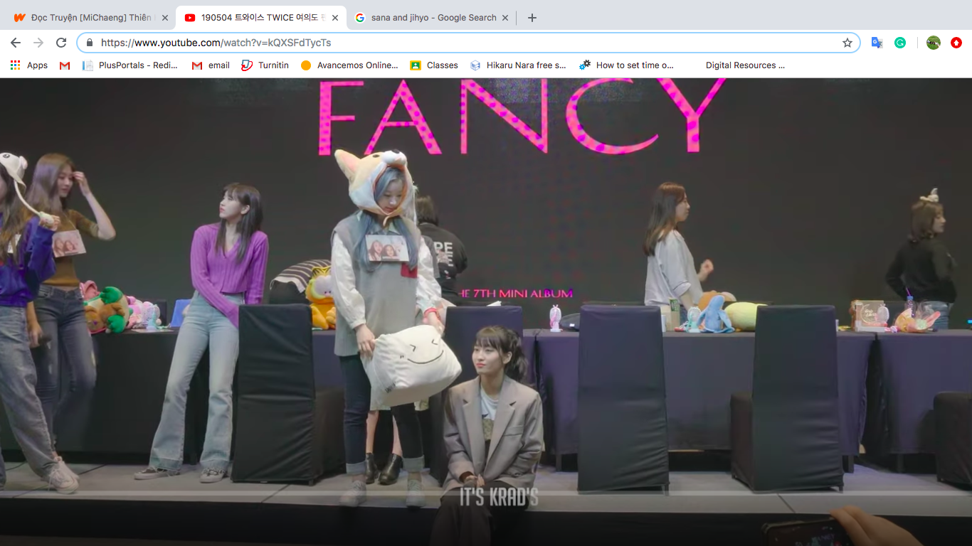Open the Google Translate extension
Image resolution: width=972 pixels, height=546 pixels.
[877, 43]
